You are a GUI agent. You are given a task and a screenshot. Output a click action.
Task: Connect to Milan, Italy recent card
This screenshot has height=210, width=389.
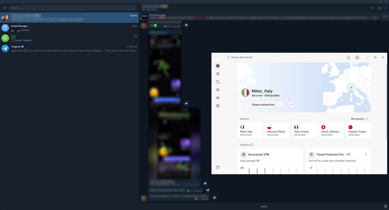[x=250, y=130]
